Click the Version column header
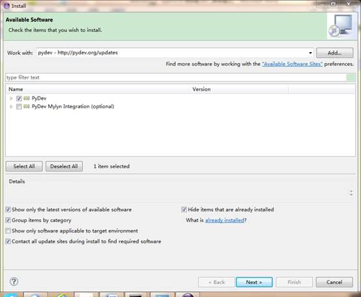 click(240, 89)
